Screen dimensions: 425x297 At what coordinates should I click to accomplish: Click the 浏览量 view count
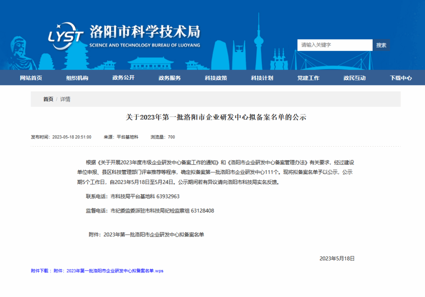(x=163, y=137)
